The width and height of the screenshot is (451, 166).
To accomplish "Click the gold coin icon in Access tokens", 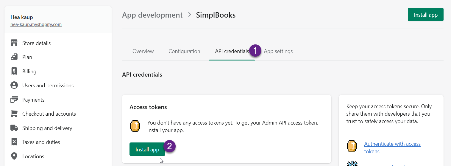I will (135, 126).
